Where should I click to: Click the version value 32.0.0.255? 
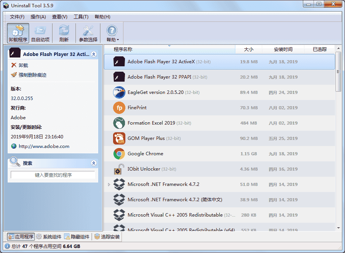(22, 99)
